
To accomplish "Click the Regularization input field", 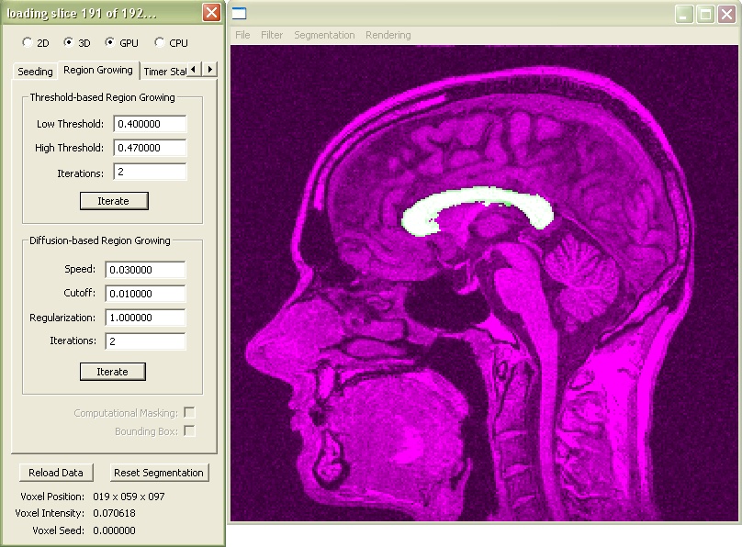I will pyautogui.click(x=145, y=318).
